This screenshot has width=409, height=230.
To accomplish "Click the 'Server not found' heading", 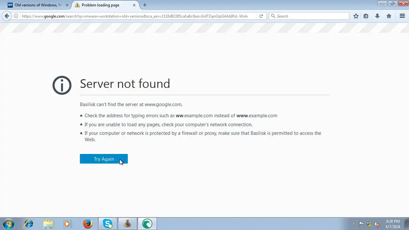I will coord(125,84).
